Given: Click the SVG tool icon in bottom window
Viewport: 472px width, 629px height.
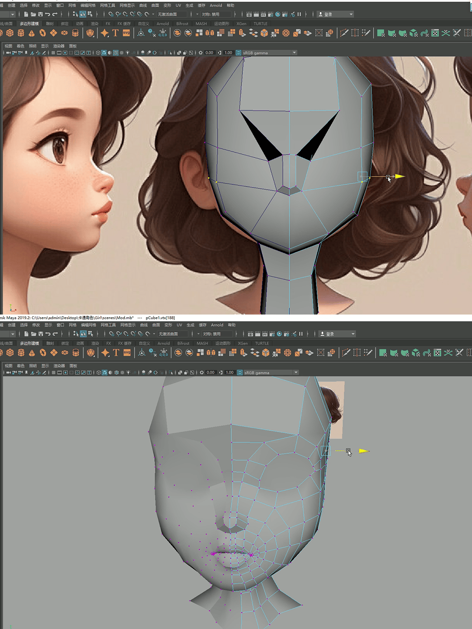Looking at the screenshot, I should (x=127, y=353).
